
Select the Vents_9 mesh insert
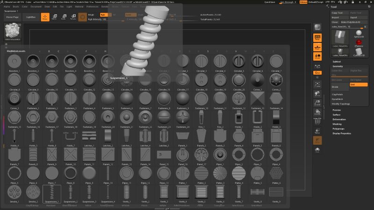[276, 193]
